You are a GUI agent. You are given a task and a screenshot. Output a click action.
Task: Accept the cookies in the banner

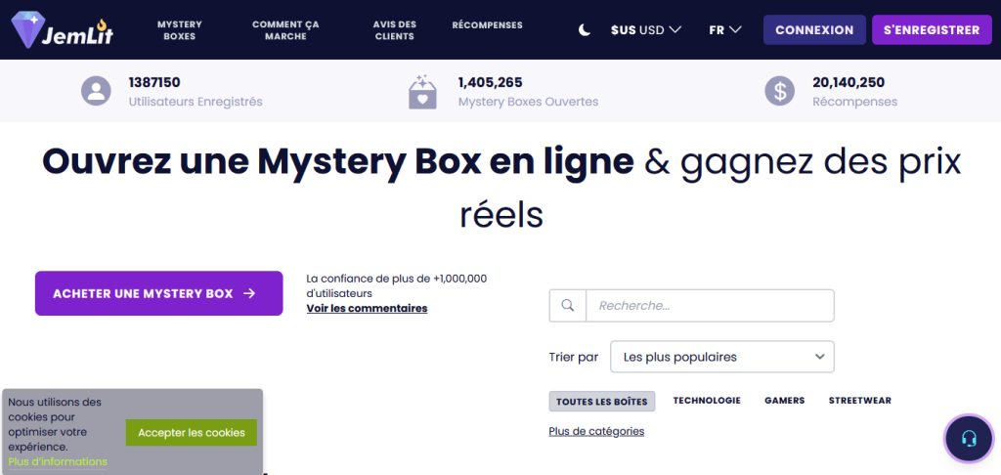[192, 432]
